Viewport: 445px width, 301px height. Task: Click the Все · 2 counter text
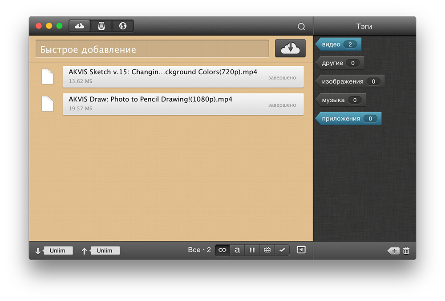point(199,250)
